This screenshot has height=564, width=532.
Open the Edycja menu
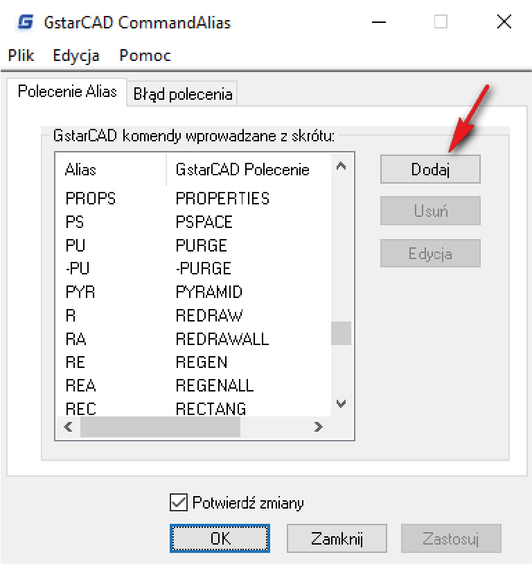coord(76,55)
